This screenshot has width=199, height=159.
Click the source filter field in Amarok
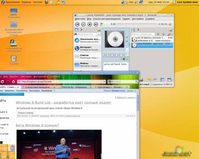[85, 34]
